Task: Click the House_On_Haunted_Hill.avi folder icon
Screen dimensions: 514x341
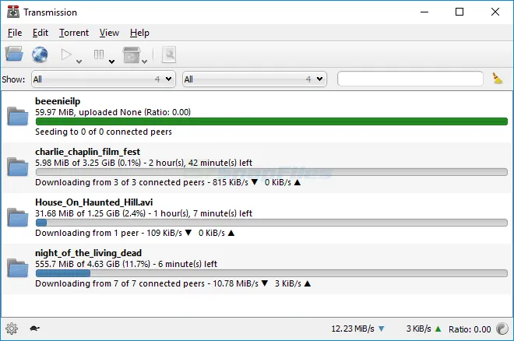Action: coord(18,217)
